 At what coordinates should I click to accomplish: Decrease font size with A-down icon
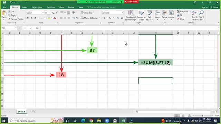(x=57, y=13)
